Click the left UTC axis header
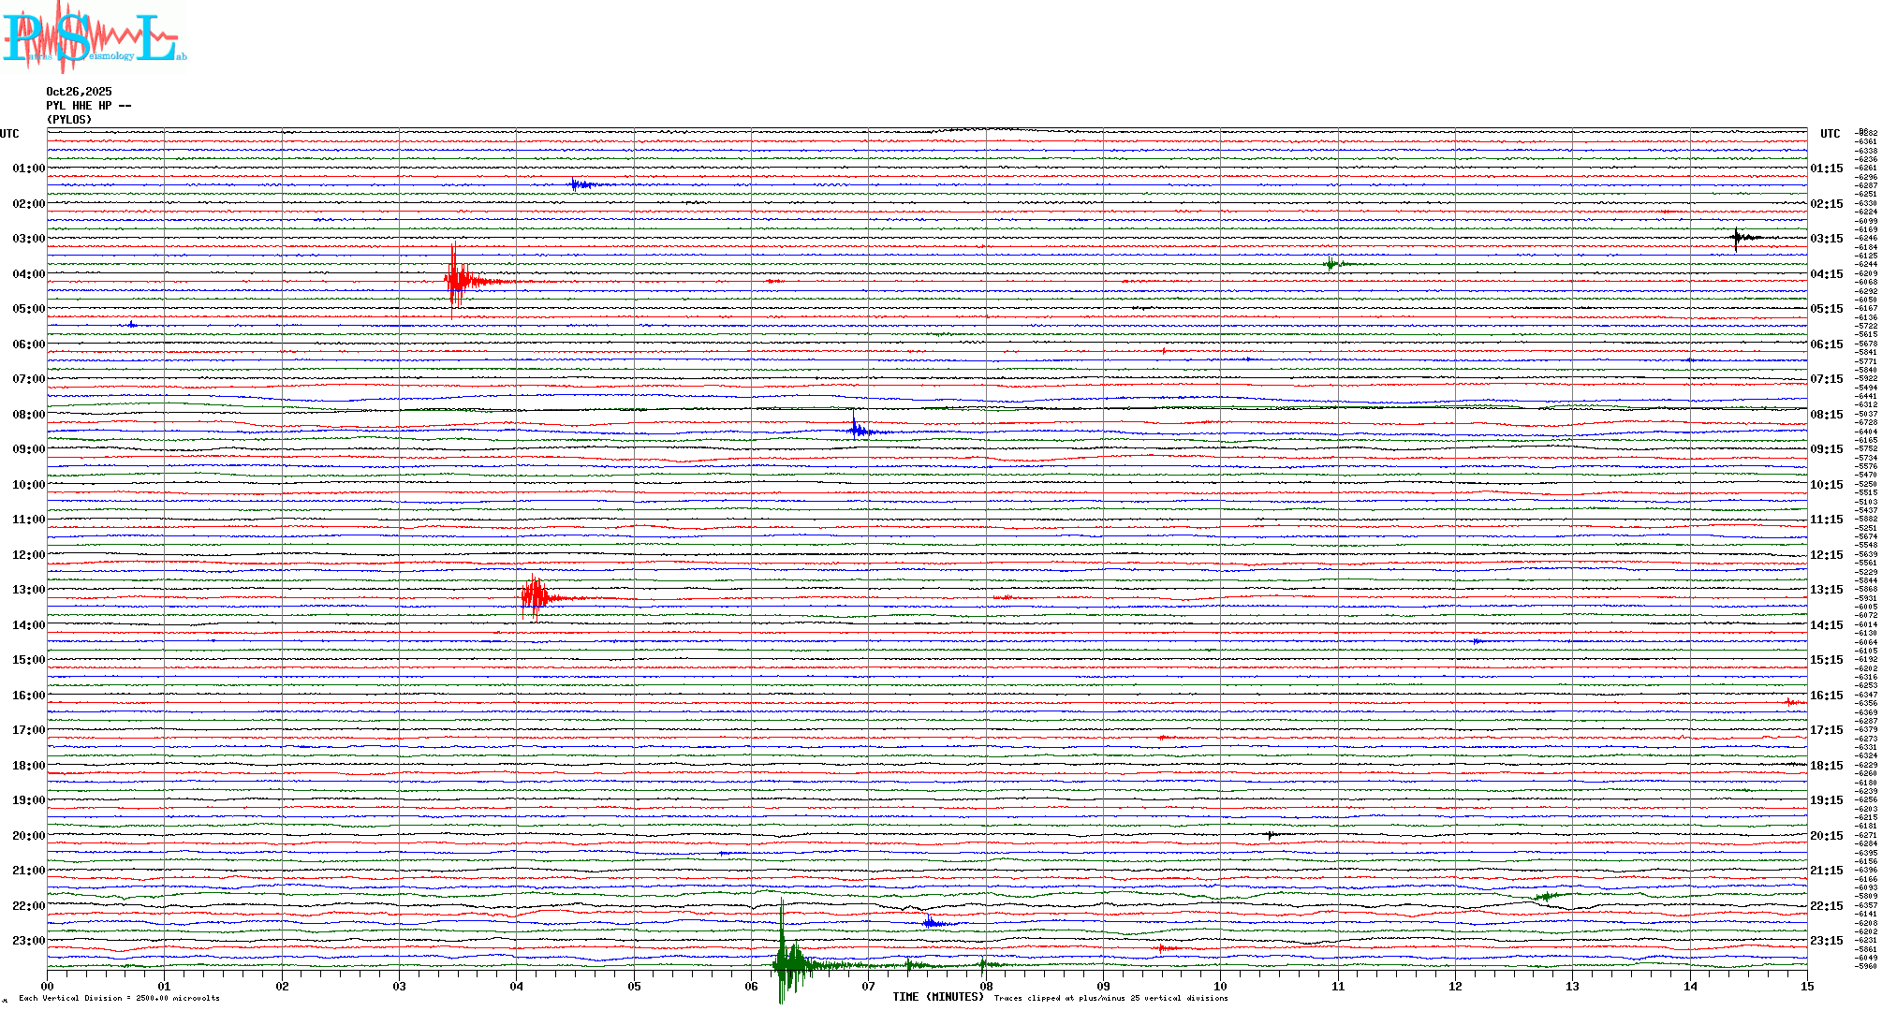 coord(9,134)
